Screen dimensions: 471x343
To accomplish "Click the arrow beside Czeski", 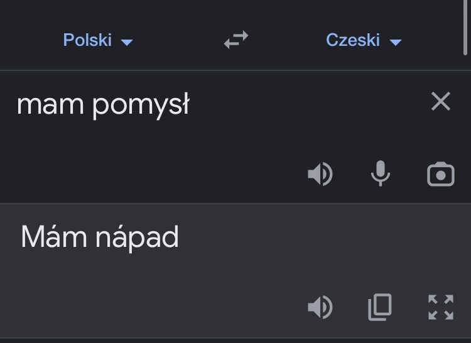I will click(x=396, y=42).
